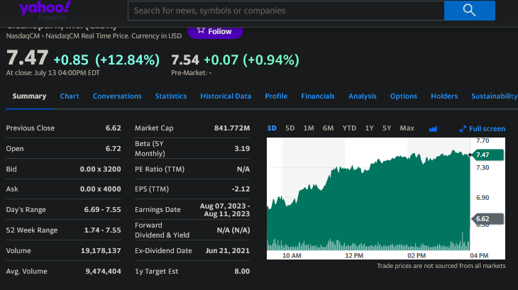Click the Options tab

tap(404, 96)
